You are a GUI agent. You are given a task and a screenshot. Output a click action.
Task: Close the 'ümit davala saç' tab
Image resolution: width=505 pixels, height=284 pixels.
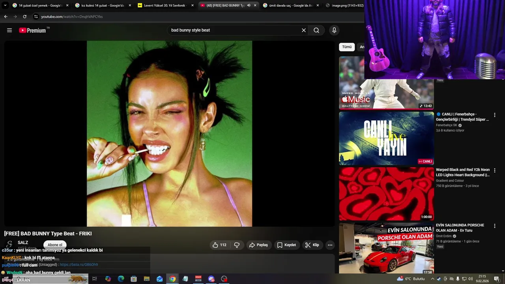(318, 6)
